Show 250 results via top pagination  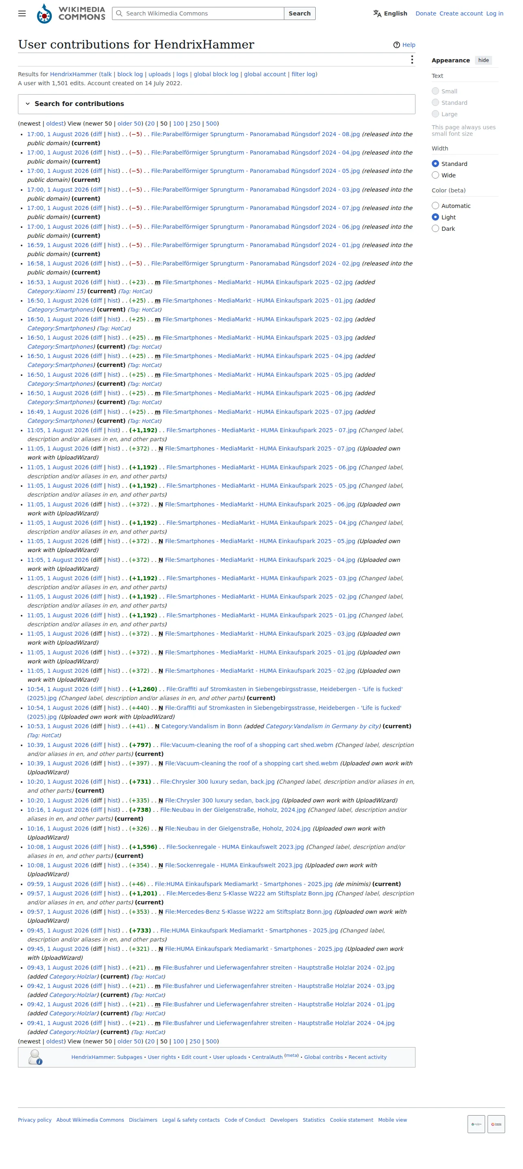pos(195,124)
